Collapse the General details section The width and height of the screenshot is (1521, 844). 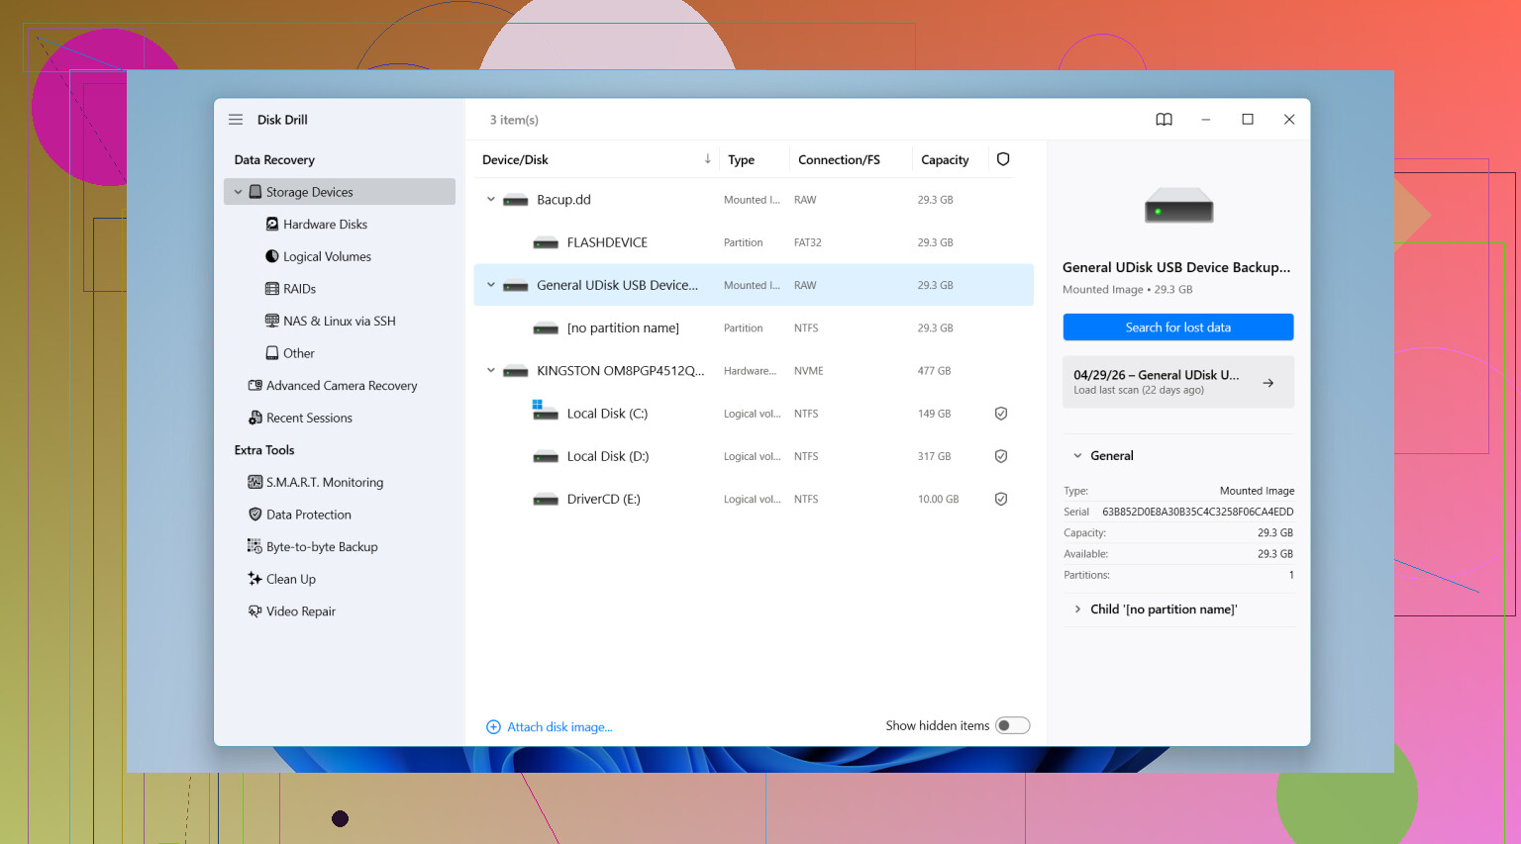(1077, 456)
